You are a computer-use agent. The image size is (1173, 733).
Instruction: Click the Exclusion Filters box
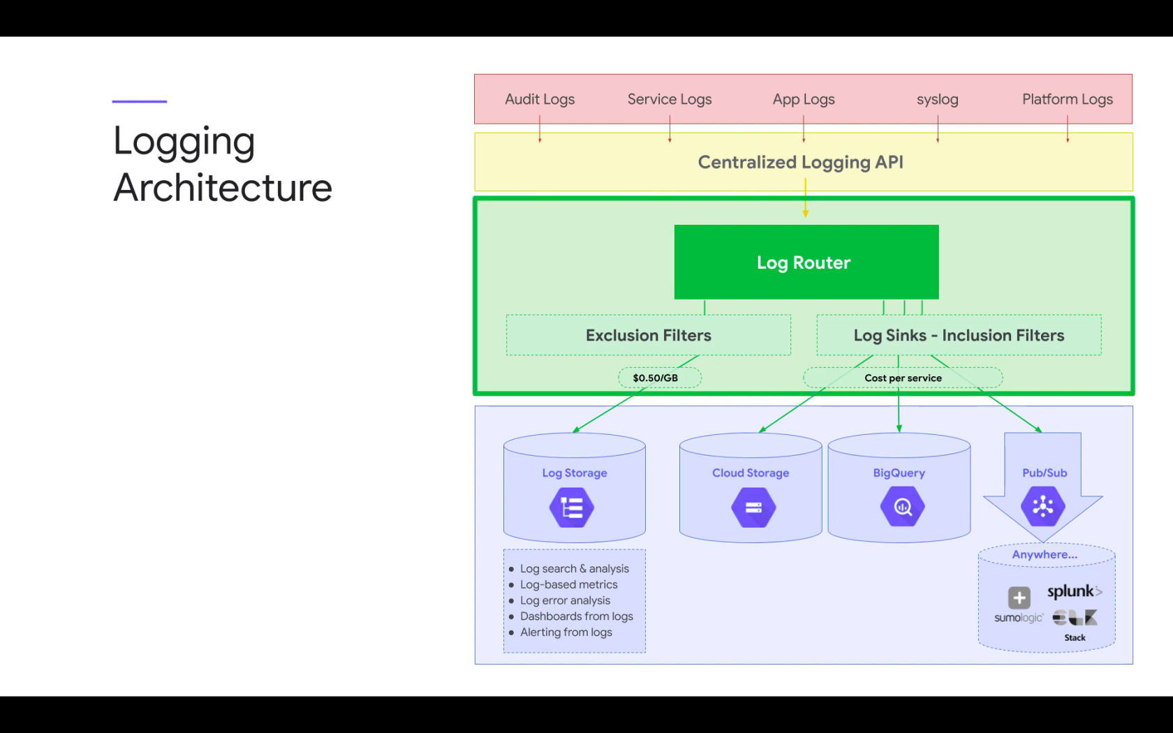point(649,335)
